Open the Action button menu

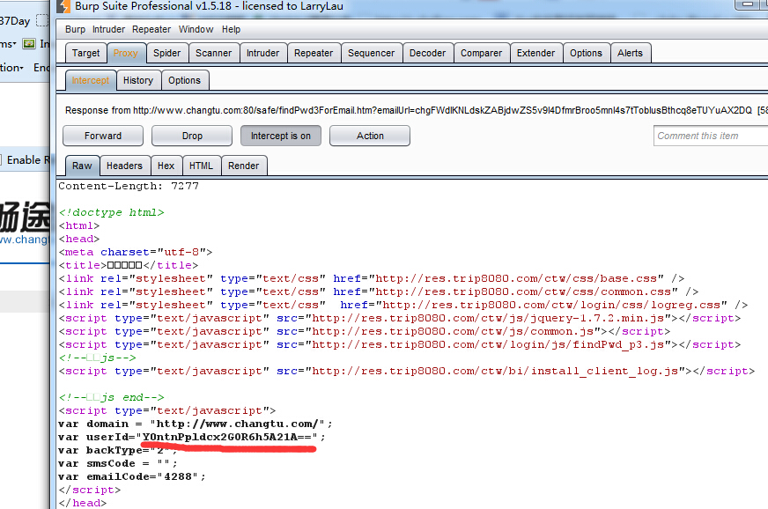coord(370,136)
